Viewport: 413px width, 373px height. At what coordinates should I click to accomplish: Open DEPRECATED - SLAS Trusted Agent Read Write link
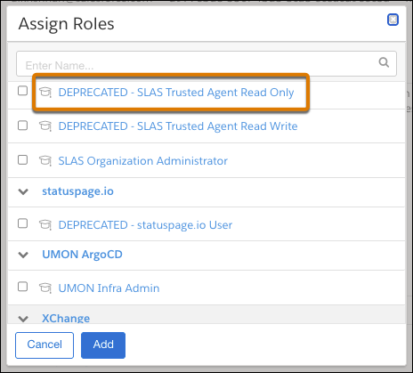pos(178,126)
